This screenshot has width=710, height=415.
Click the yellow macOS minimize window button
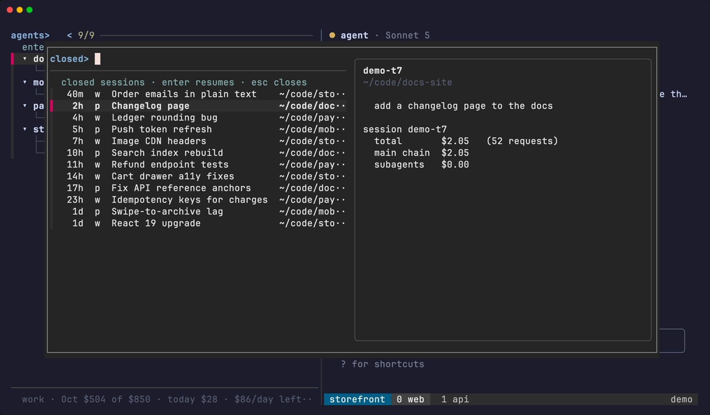point(20,10)
